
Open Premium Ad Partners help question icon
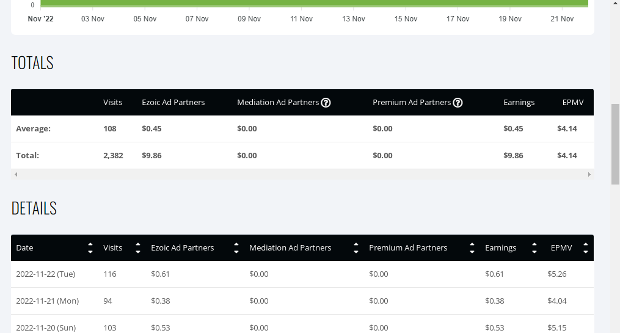pos(458,103)
